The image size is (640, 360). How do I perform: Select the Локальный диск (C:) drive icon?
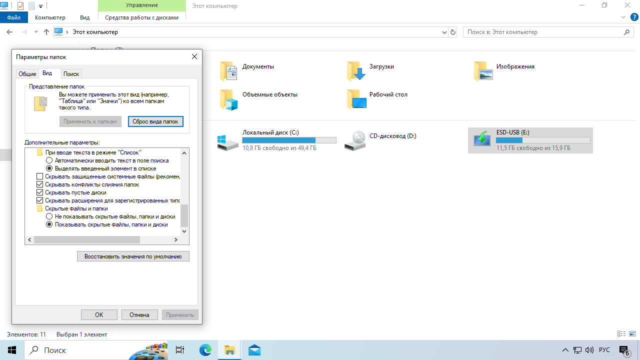[228, 140]
